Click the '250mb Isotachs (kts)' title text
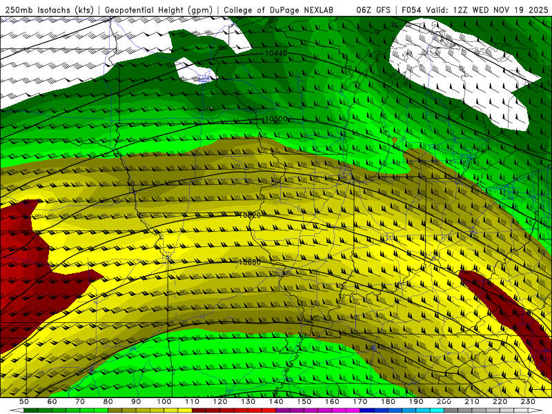 pos(49,10)
